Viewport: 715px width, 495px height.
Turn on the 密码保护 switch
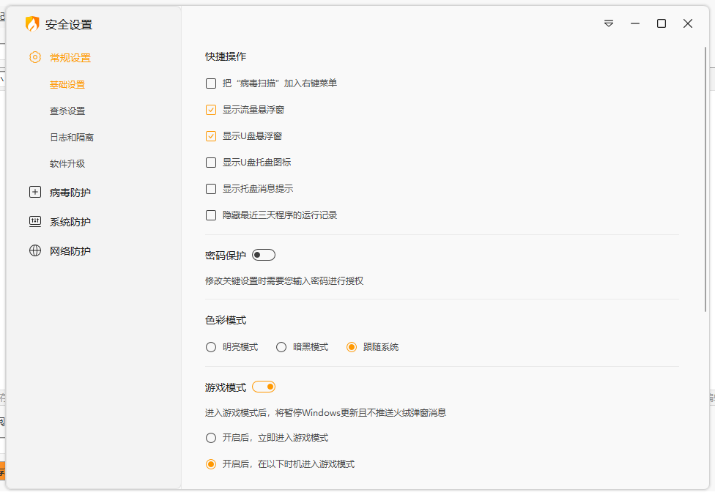(x=263, y=254)
